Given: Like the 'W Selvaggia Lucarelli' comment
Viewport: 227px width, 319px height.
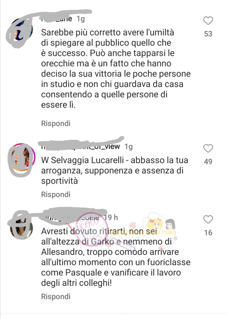Looking at the screenshot, I should pos(208,148).
